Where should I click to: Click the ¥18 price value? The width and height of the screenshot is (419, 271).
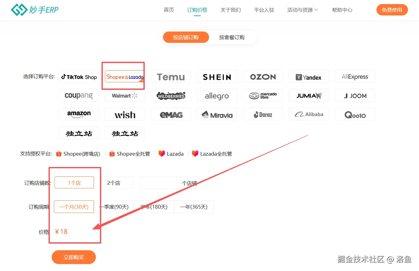pyautogui.click(x=61, y=232)
